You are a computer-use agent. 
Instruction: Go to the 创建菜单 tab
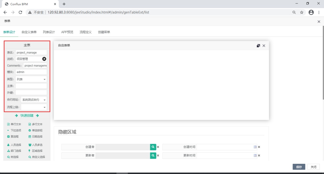click(x=104, y=32)
